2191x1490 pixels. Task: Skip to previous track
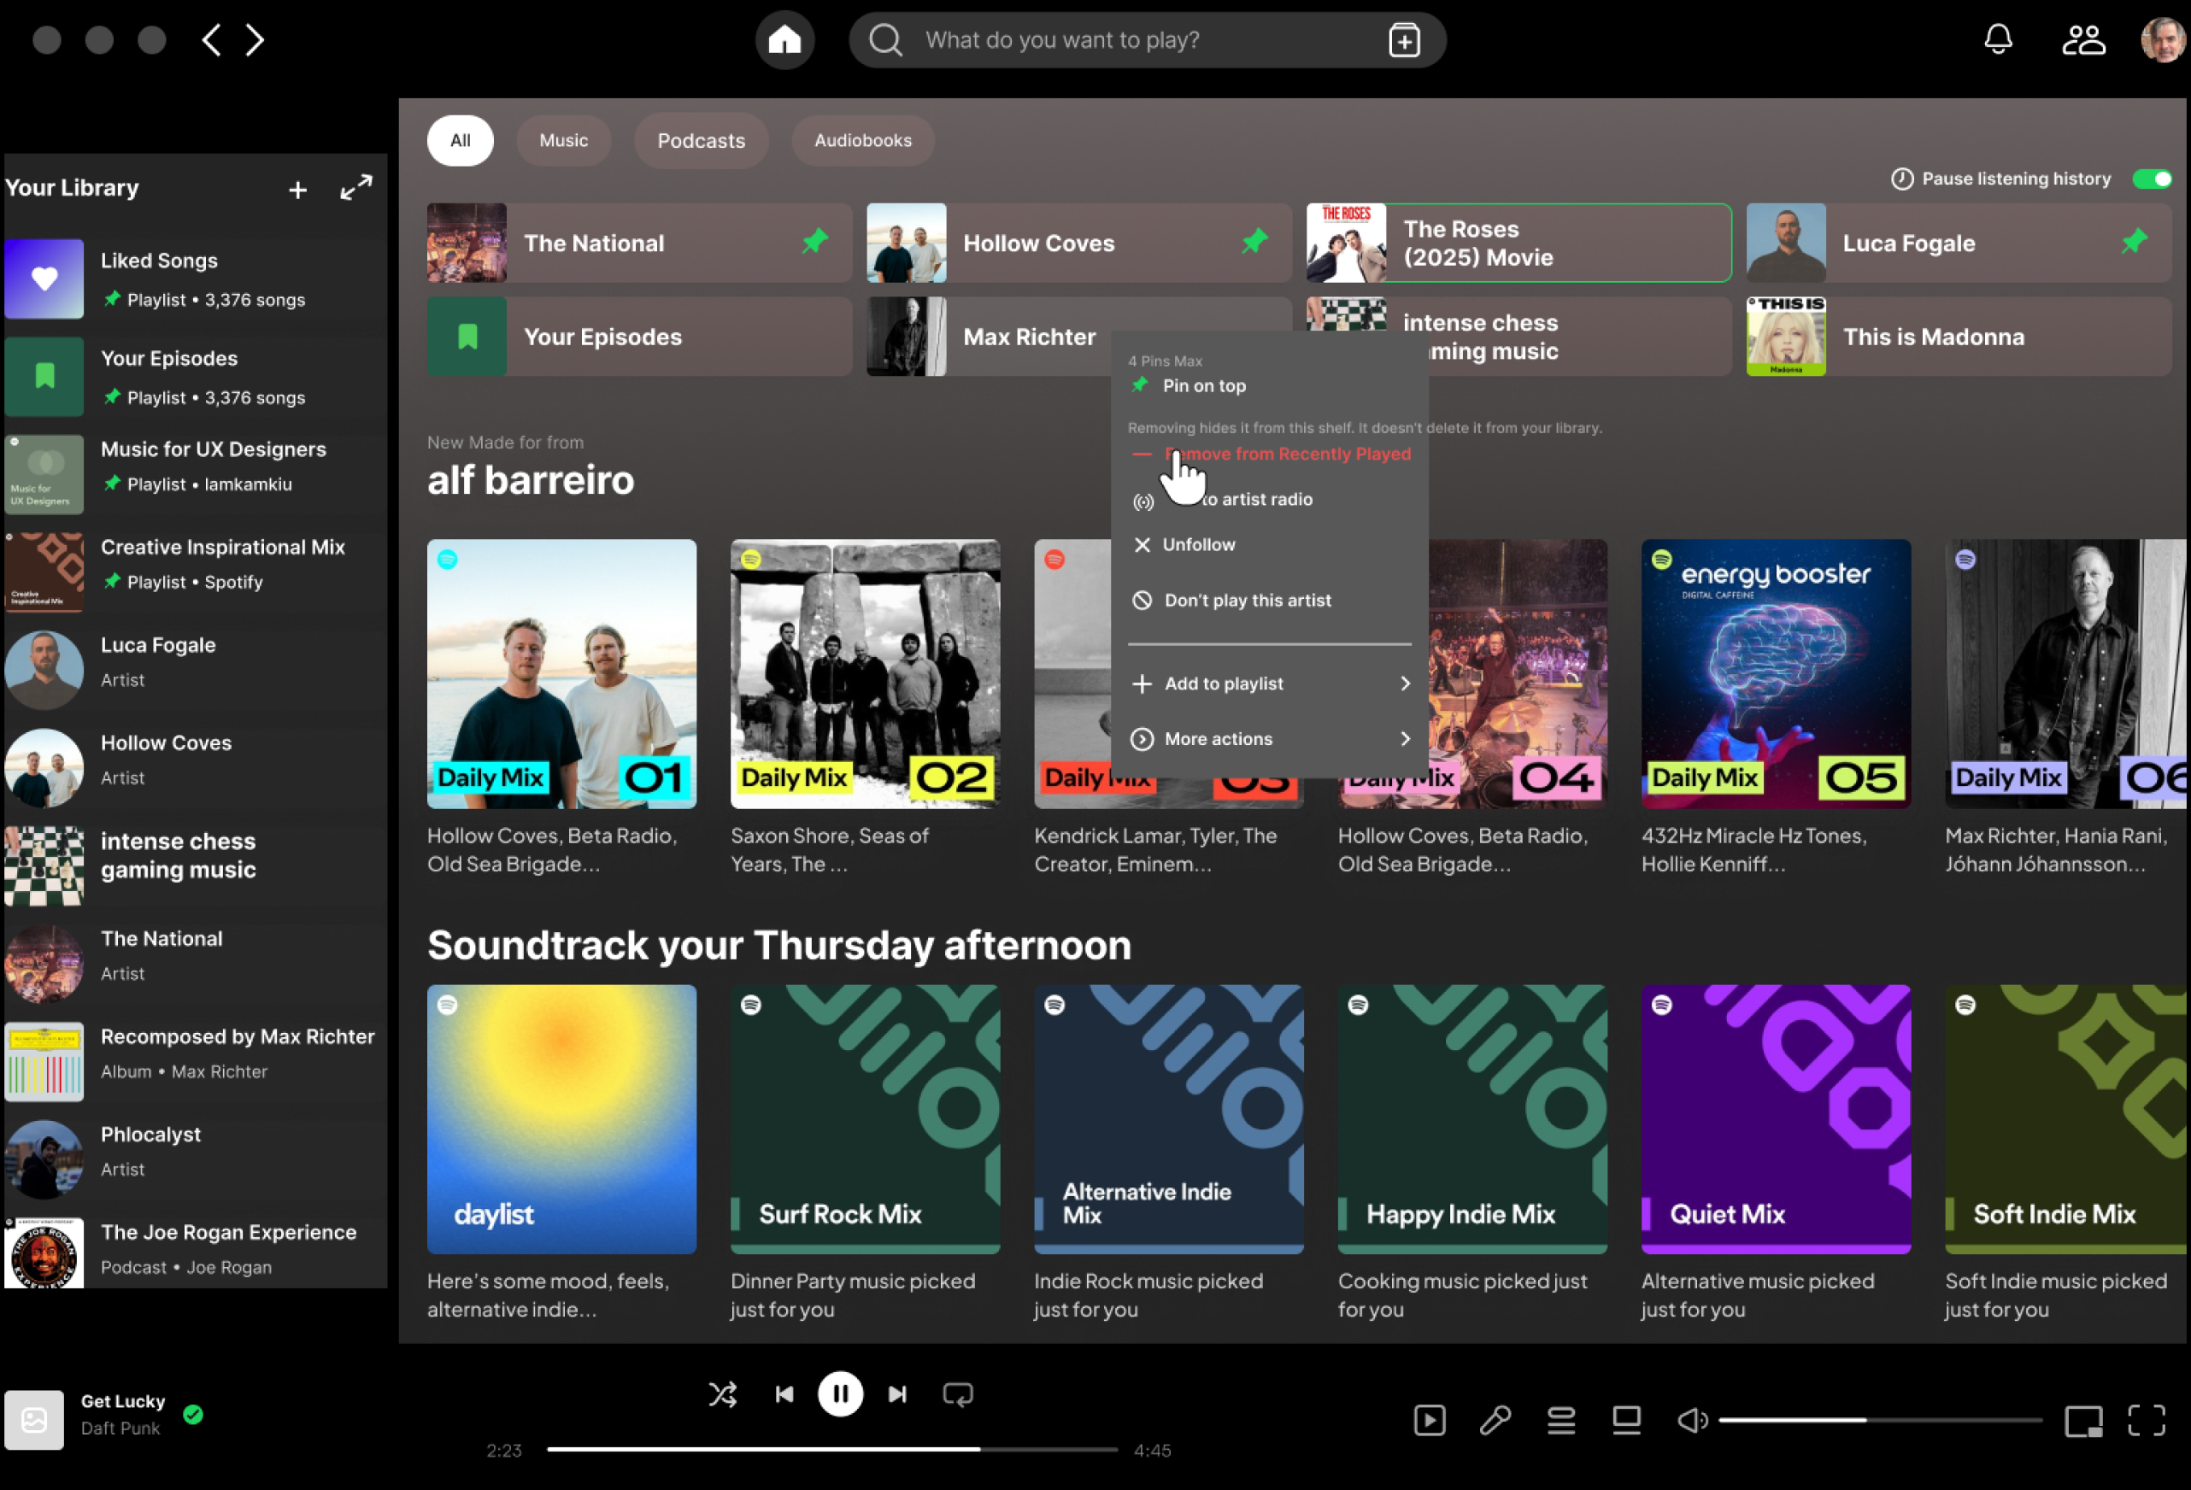point(784,1393)
